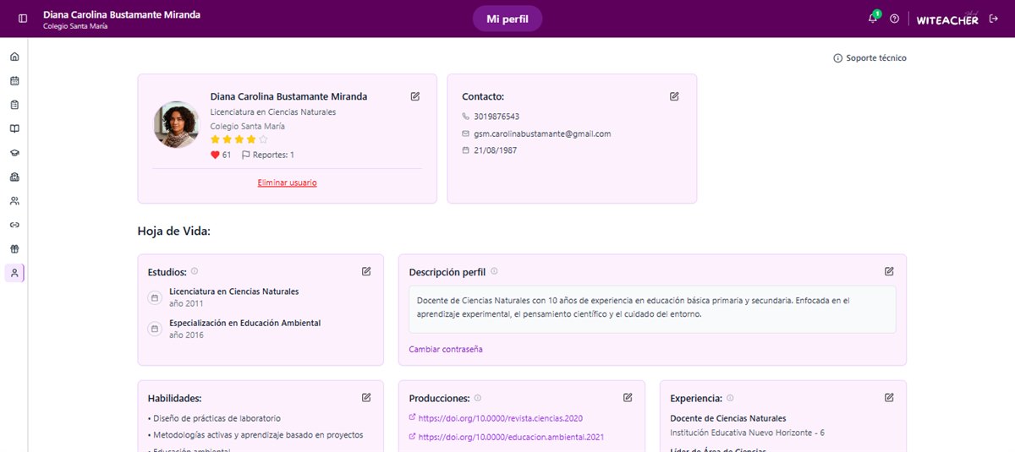
Task: Open the gift icon in sidebar
Action: 14,249
